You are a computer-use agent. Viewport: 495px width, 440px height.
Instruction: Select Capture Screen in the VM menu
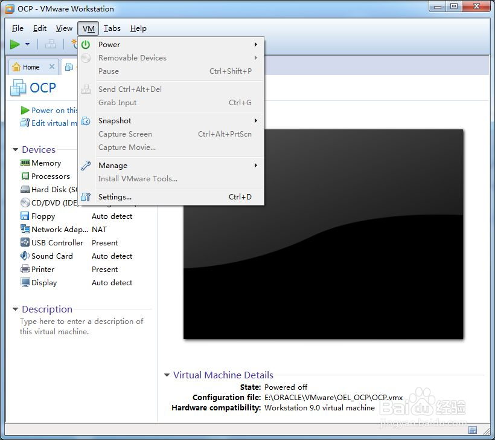(x=171, y=134)
